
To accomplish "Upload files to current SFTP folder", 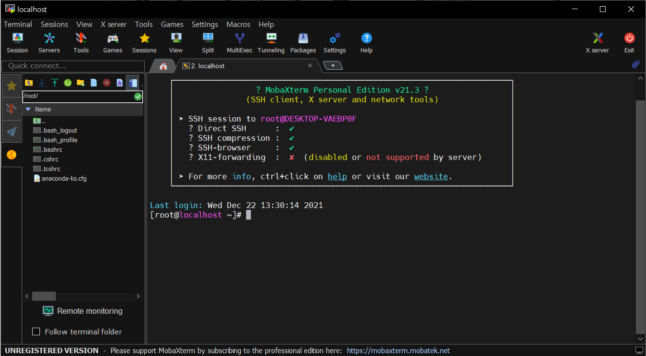I will coord(55,83).
